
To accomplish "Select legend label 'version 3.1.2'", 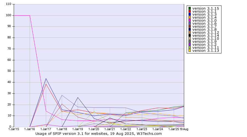I will [x=204, y=44].
